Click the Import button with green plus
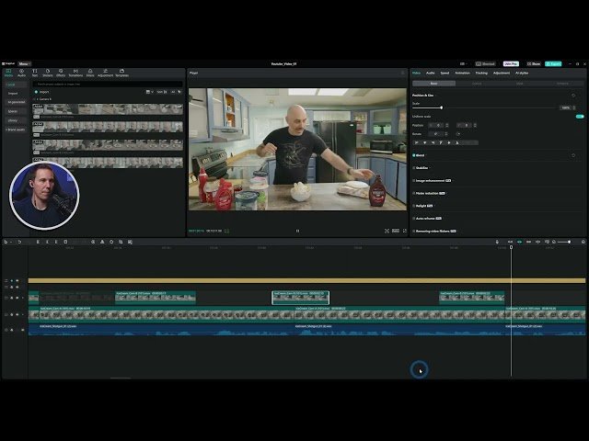The width and height of the screenshot is (589, 441). coord(42,92)
